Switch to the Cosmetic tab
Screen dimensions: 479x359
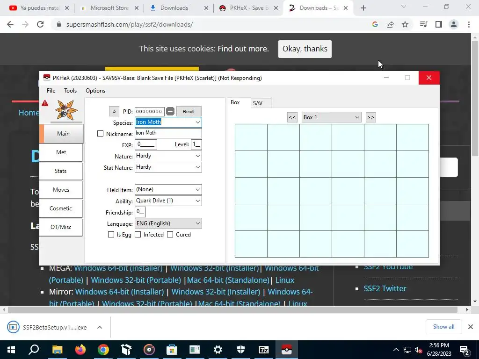(x=61, y=208)
